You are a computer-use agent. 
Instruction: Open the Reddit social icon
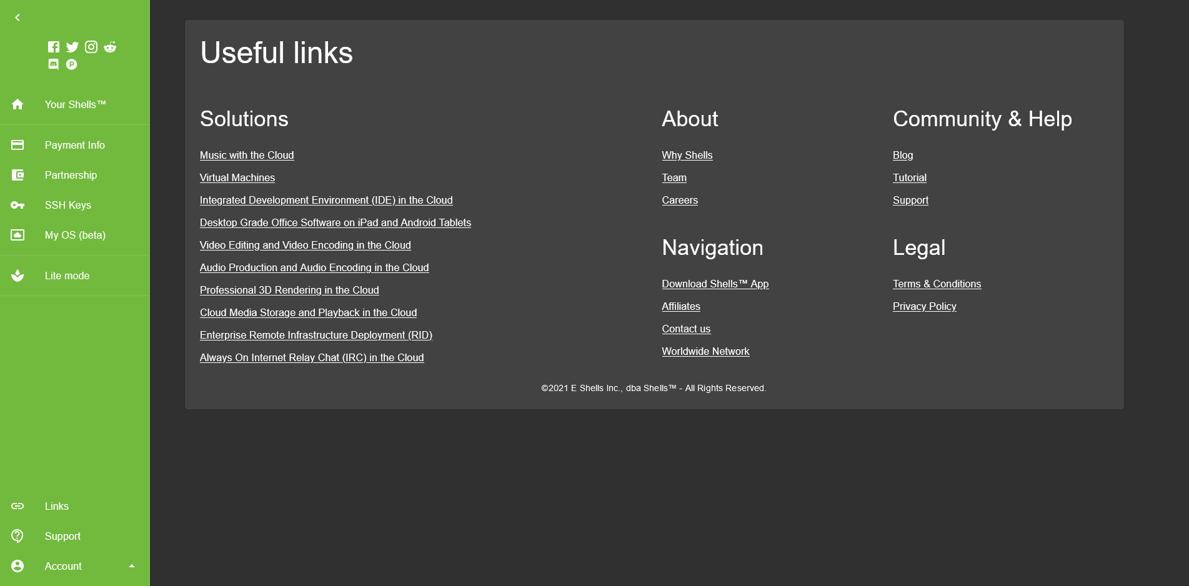click(110, 46)
